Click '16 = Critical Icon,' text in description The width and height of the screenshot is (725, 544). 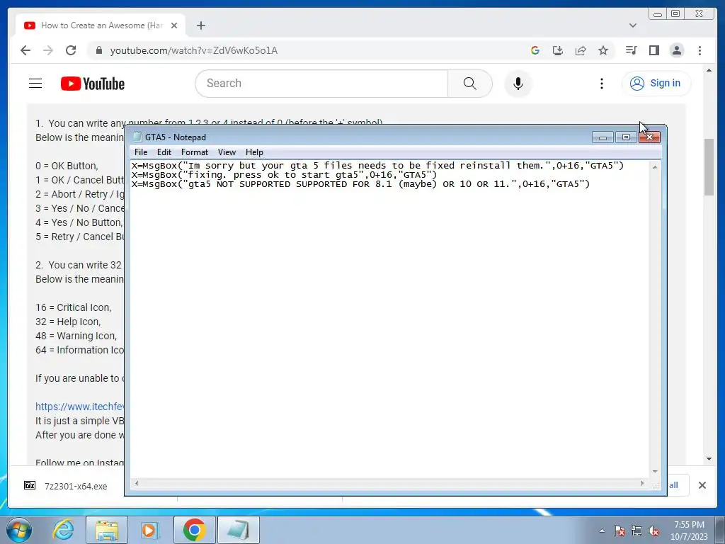click(73, 307)
